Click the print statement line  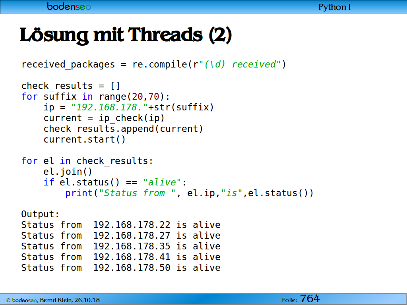pyautogui.click(x=189, y=193)
